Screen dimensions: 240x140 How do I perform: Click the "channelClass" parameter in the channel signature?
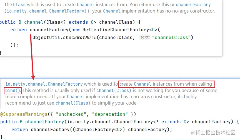click(x=116, y=22)
